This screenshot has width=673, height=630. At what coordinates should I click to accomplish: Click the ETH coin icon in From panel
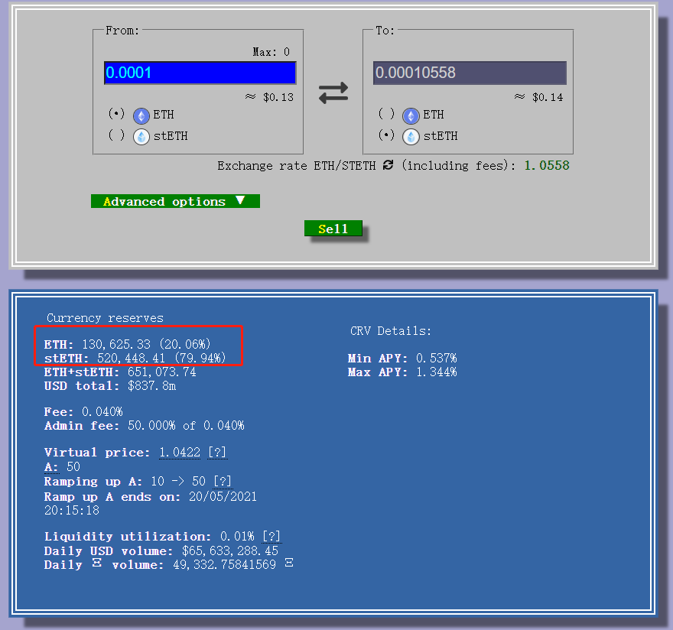[141, 115]
